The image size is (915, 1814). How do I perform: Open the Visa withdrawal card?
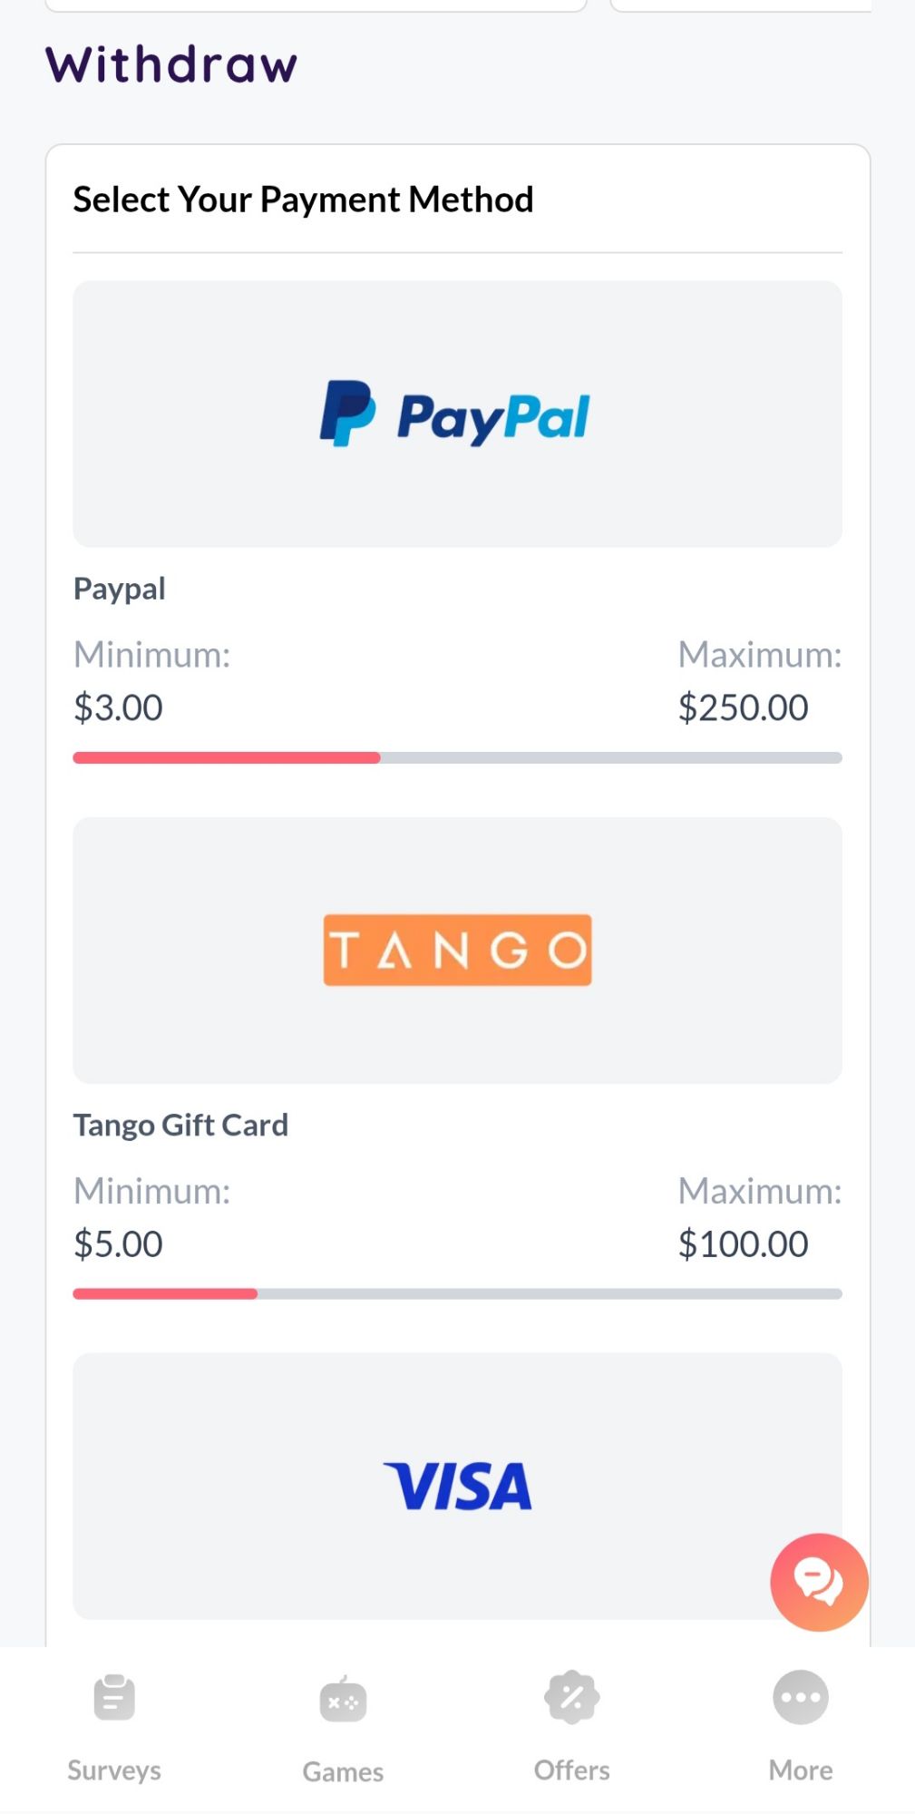point(456,1485)
